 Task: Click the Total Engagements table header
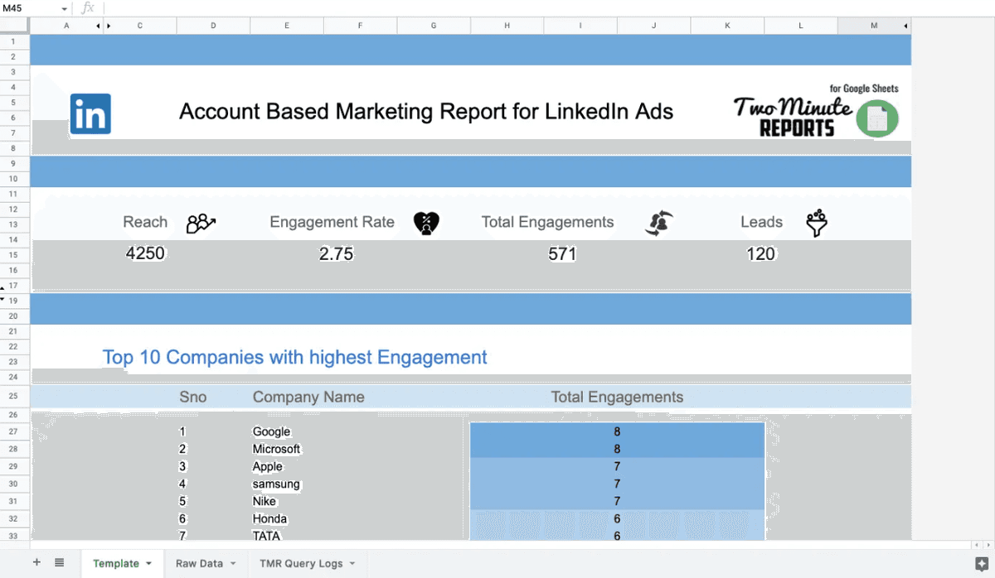click(x=617, y=397)
